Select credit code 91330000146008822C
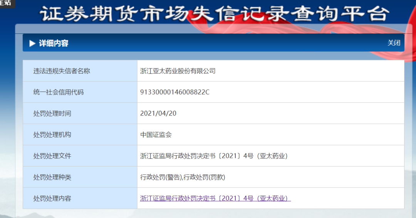Screen dimensions: 416x218 pyautogui.click(x=174, y=92)
